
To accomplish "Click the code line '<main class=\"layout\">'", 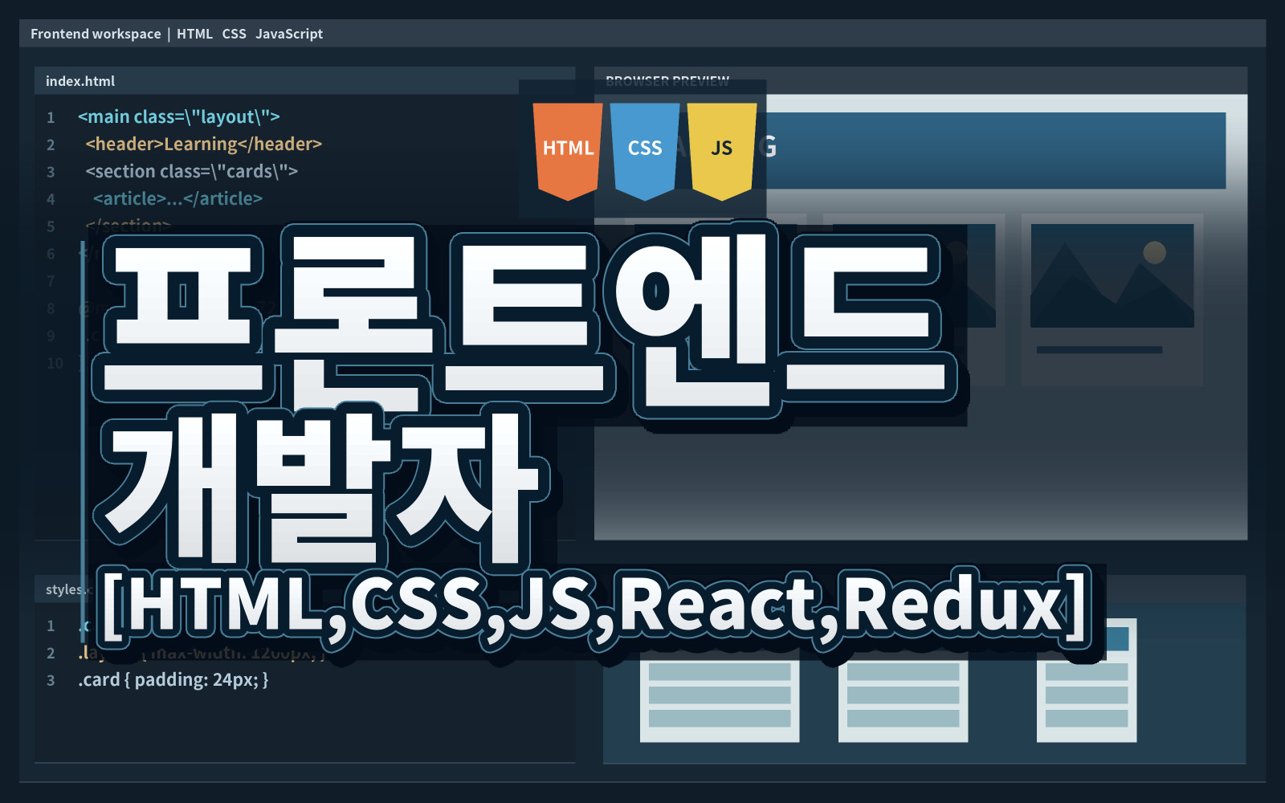I will click(179, 117).
